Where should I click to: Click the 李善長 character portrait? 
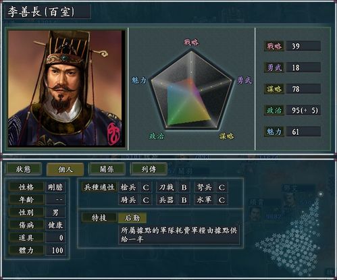coord(66,88)
